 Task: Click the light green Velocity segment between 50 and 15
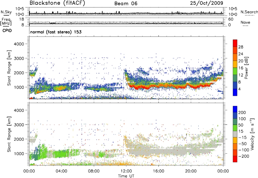click(x=235, y=128)
